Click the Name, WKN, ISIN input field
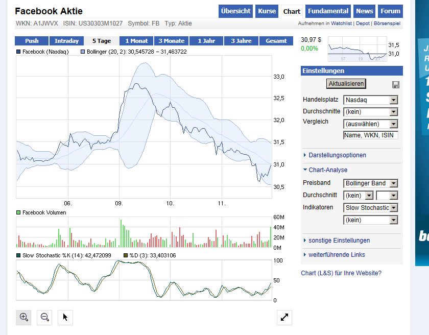 [x=370, y=135]
